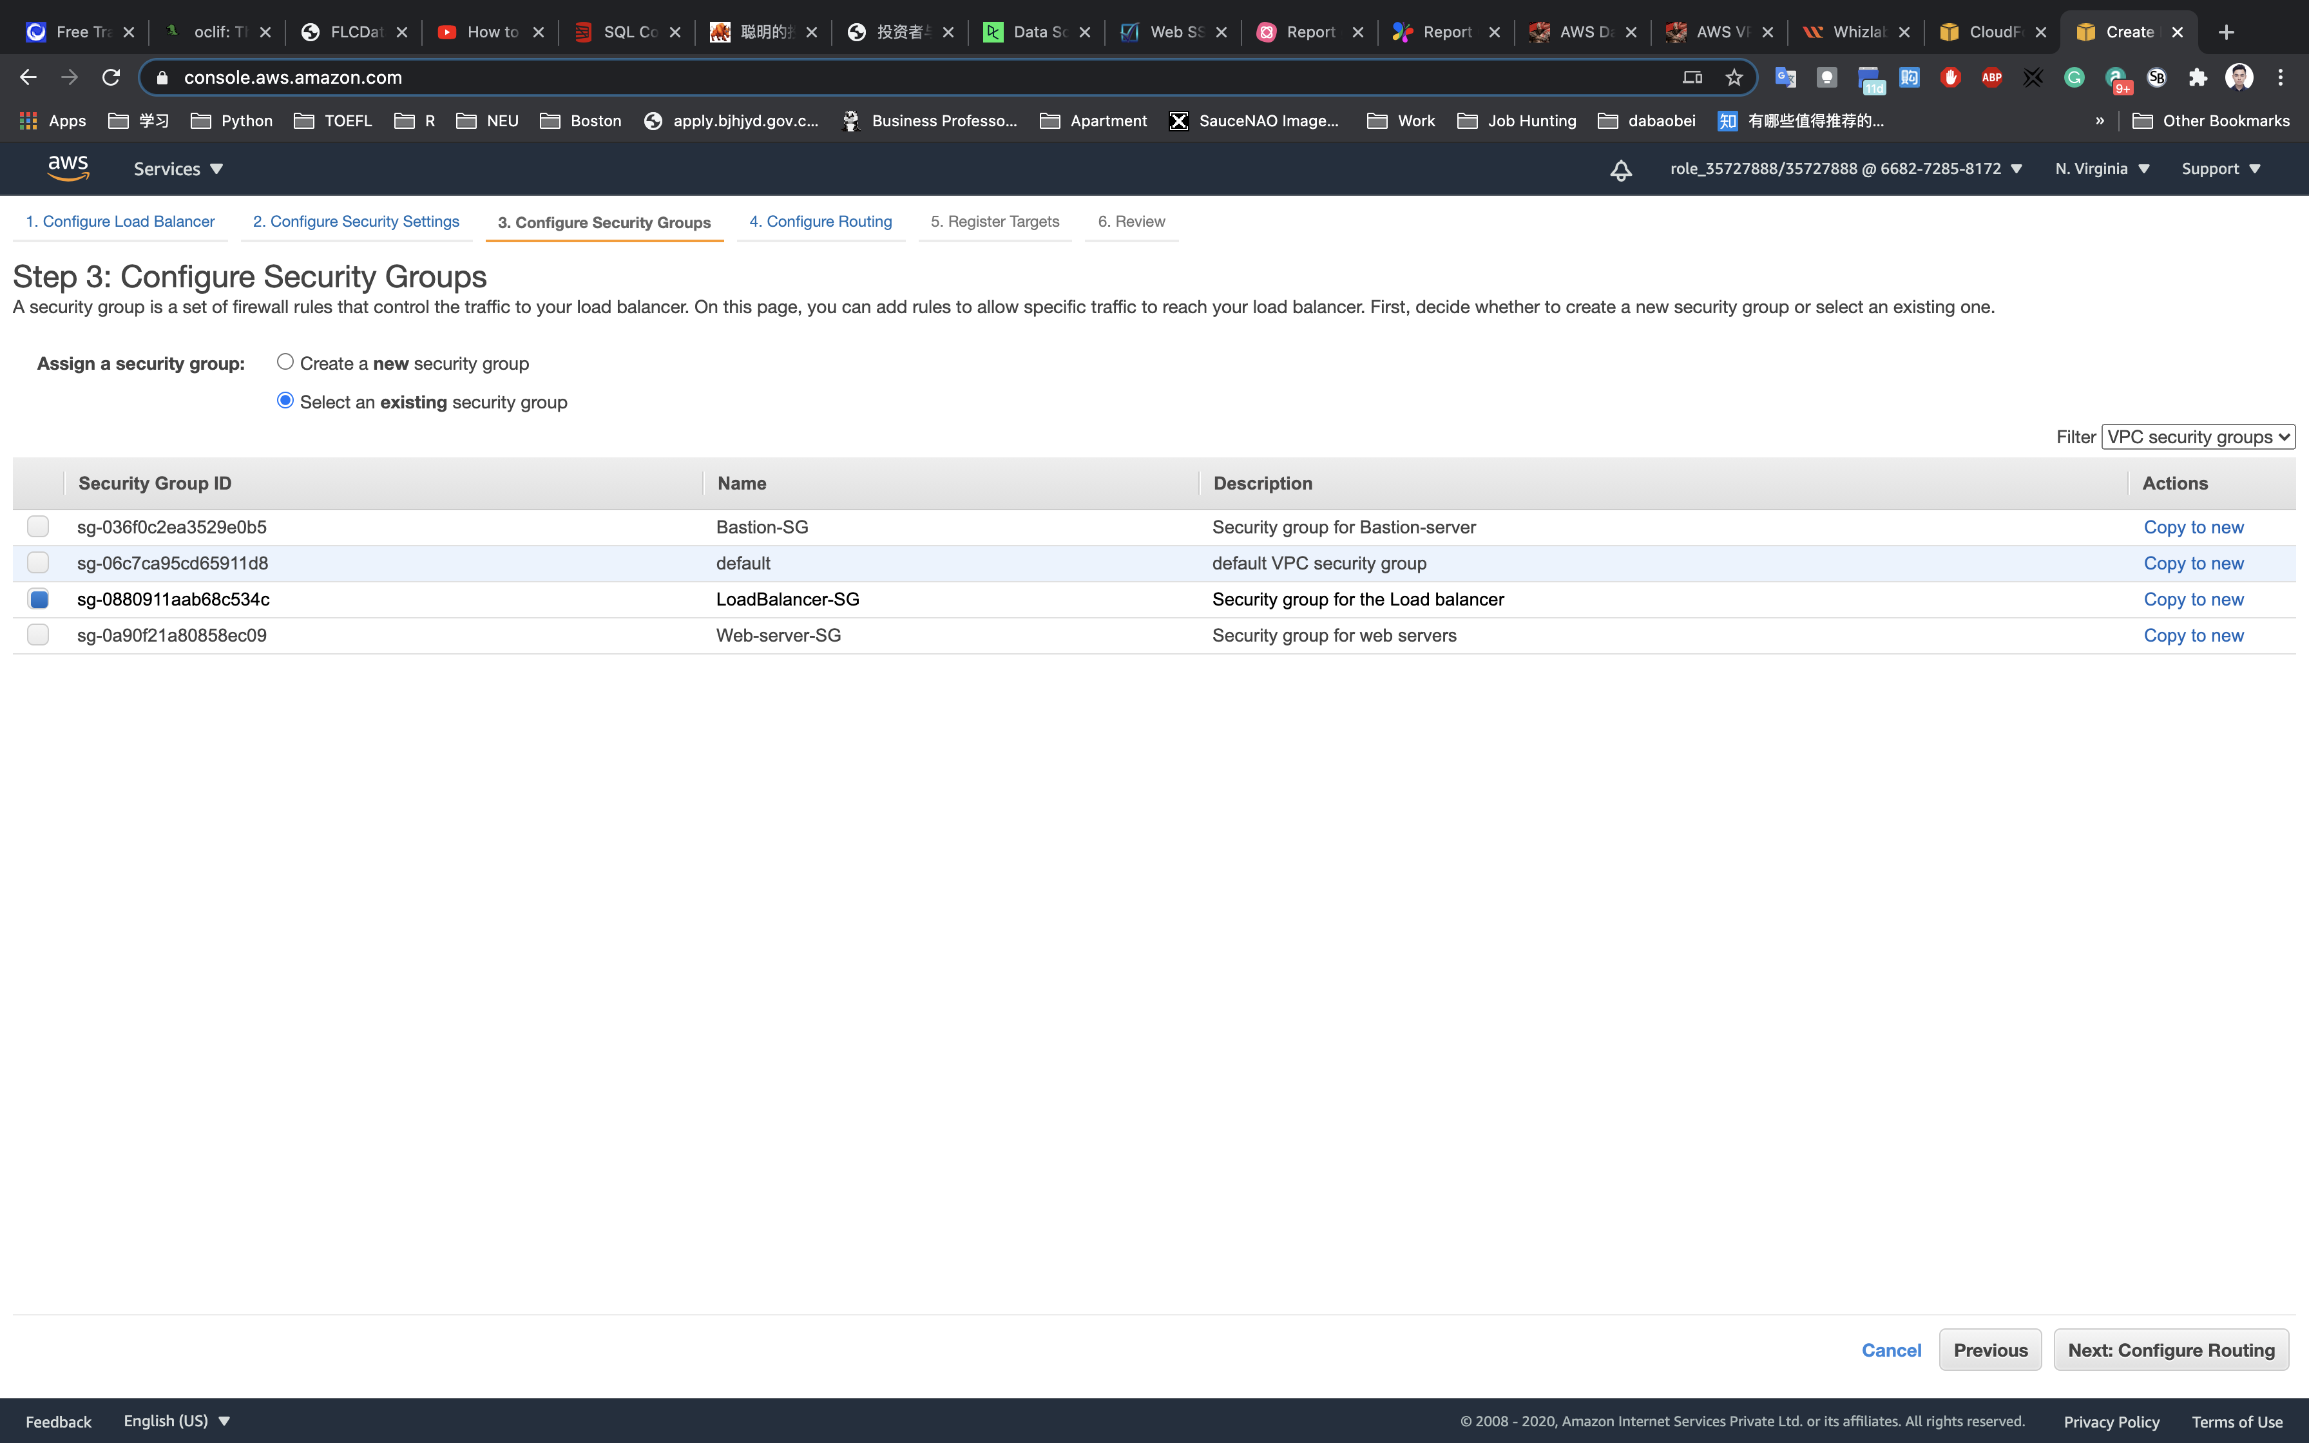The height and width of the screenshot is (1443, 2309).
Task: Click Next: Configure Routing button
Action: coord(2170,1350)
